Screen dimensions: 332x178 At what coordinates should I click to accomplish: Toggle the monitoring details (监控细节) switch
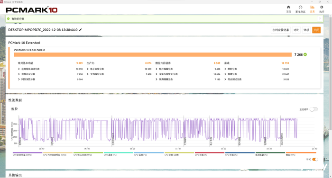(x=314, y=109)
